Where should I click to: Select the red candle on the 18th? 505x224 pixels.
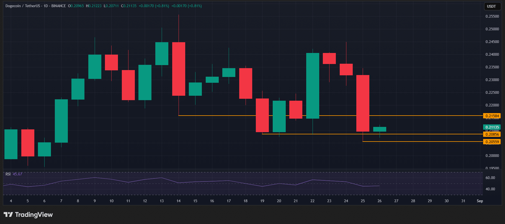click(246, 83)
